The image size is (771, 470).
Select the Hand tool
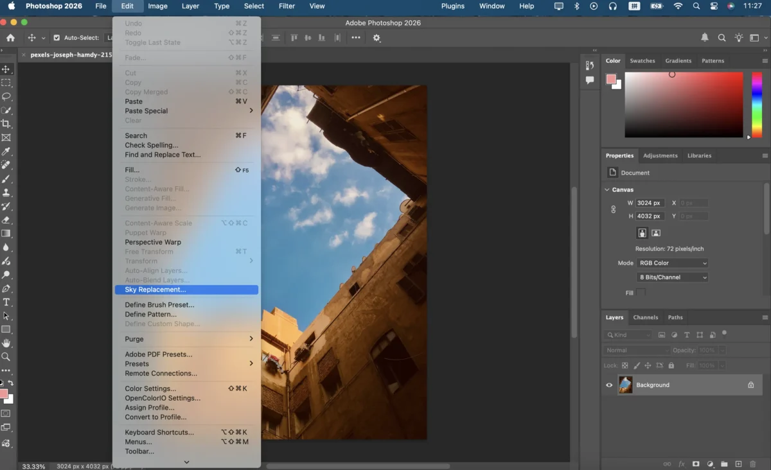6,344
